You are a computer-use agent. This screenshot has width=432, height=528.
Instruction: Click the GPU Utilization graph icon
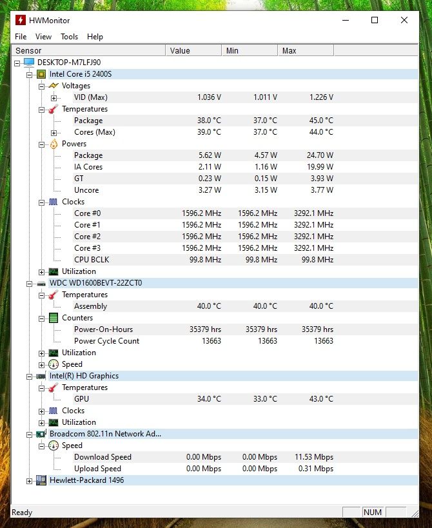tap(54, 422)
